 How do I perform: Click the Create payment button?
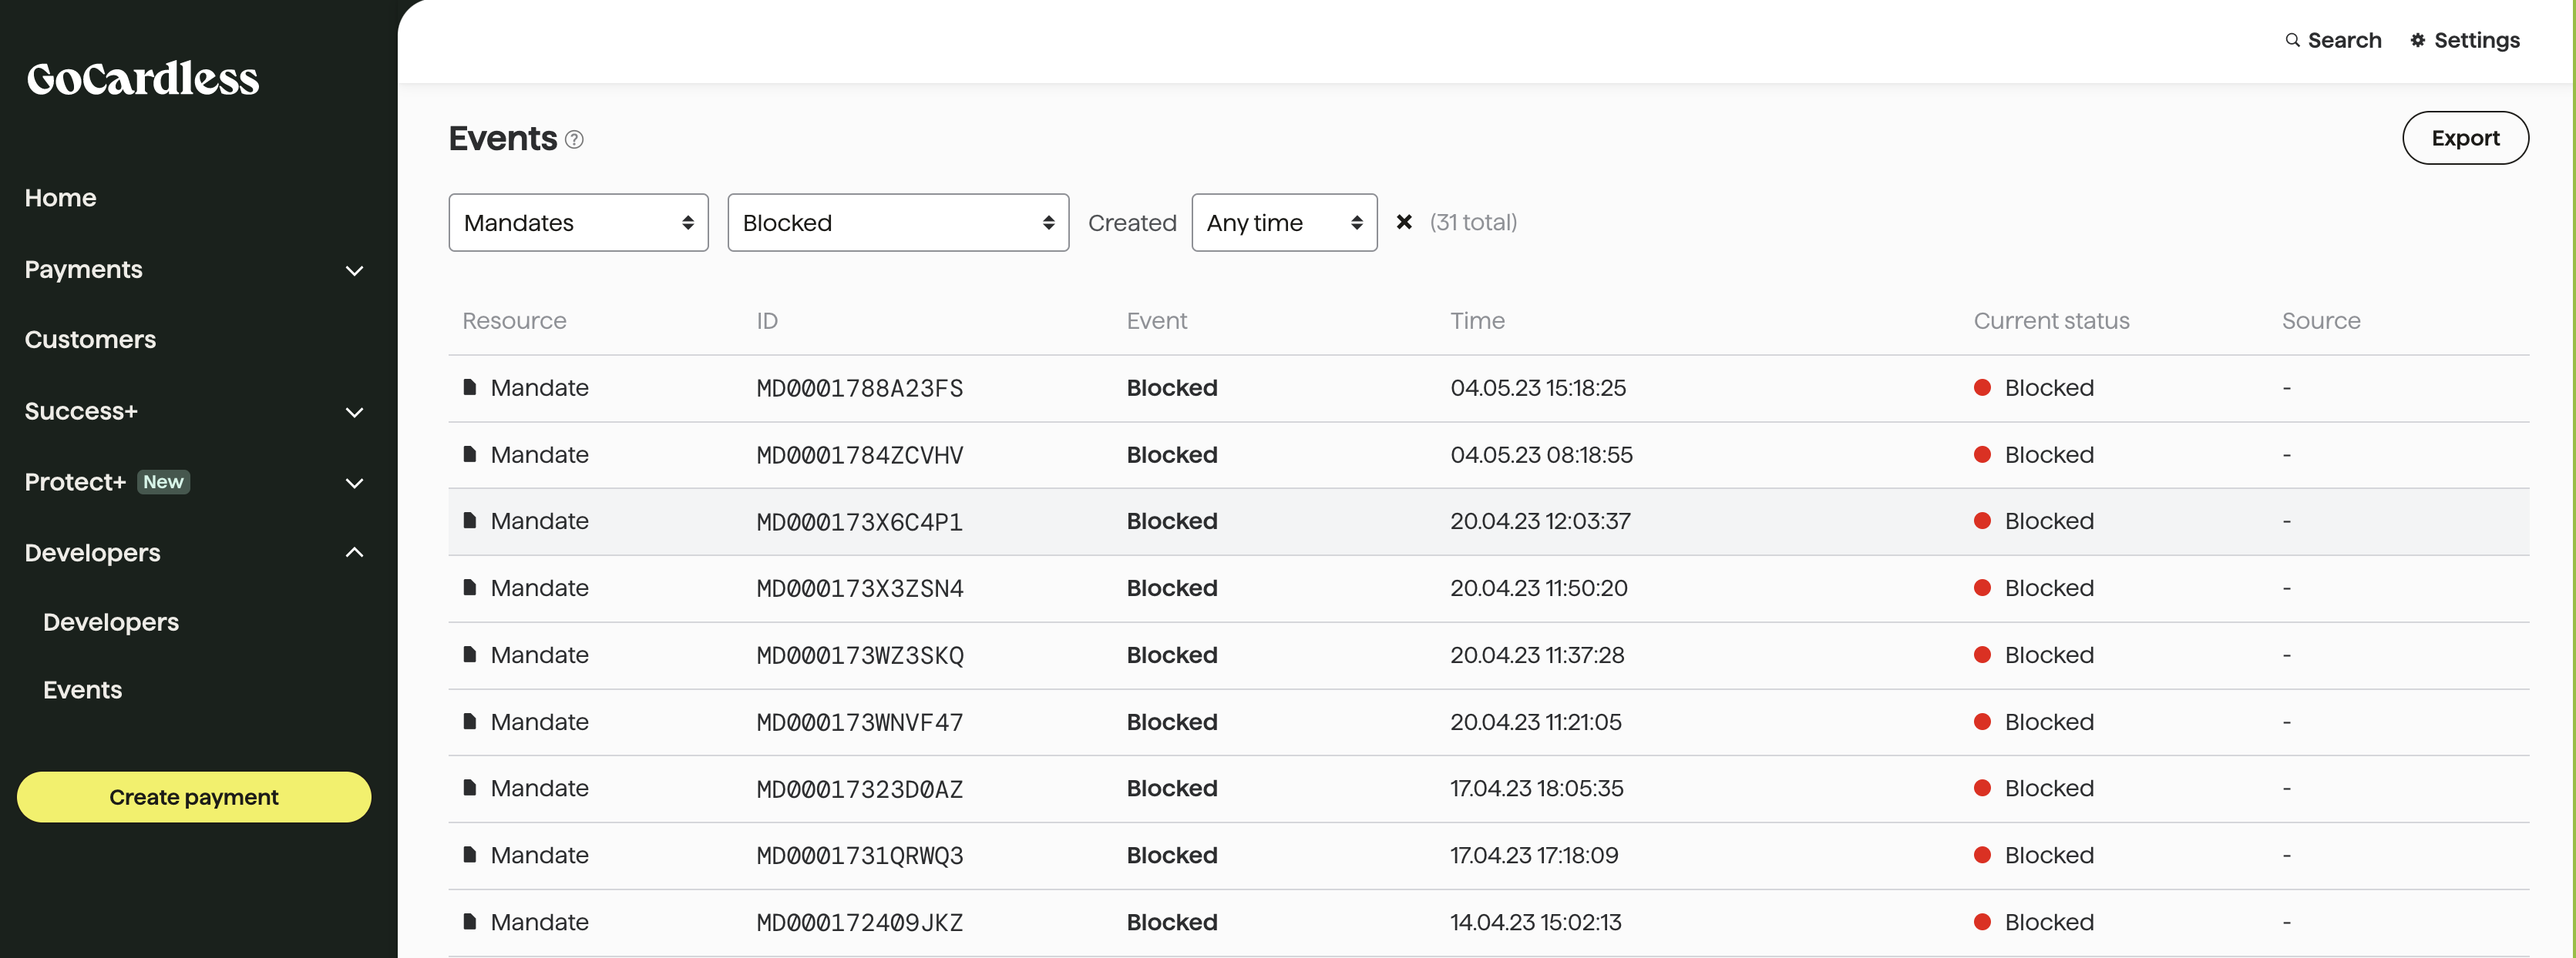(x=194, y=797)
